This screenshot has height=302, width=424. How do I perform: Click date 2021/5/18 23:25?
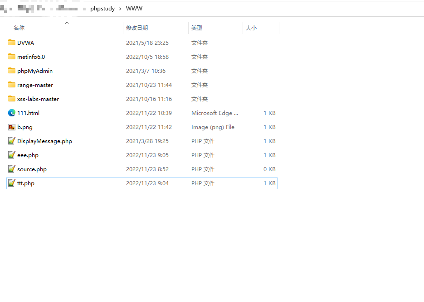tap(147, 43)
